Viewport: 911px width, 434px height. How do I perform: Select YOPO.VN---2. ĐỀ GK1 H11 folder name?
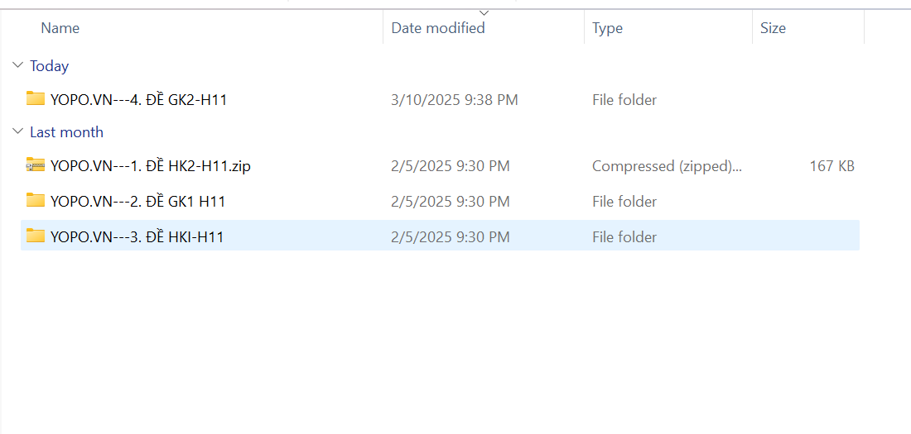(137, 202)
